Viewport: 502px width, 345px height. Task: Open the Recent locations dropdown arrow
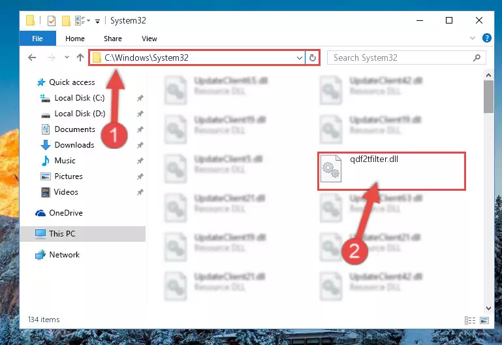click(x=67, y=57)
